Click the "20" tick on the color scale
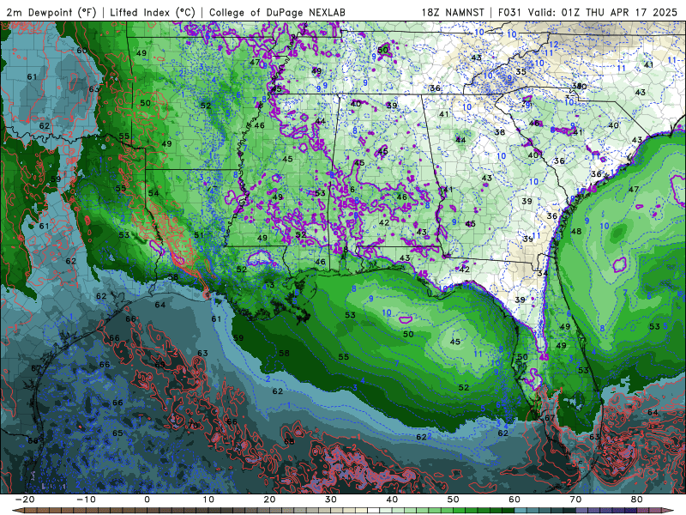The height and width of the screenshot is (515, 686). pyautogui.click(x=269, y=500)
